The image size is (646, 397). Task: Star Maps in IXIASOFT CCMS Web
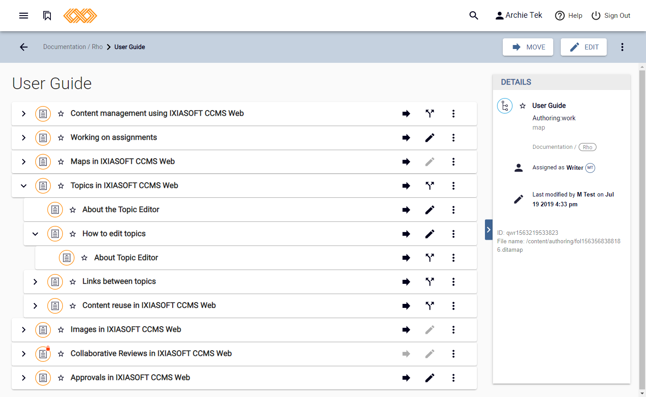point(61,162)
